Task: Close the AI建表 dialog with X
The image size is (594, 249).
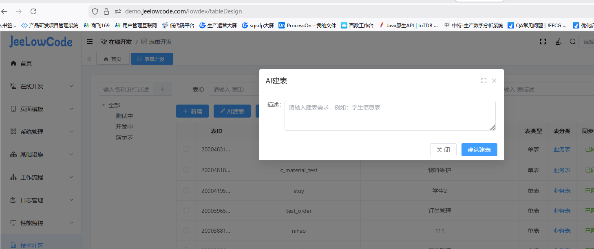Action: (494, 81)
